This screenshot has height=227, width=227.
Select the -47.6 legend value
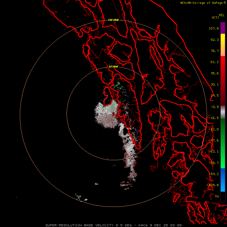tap(214, 140)
